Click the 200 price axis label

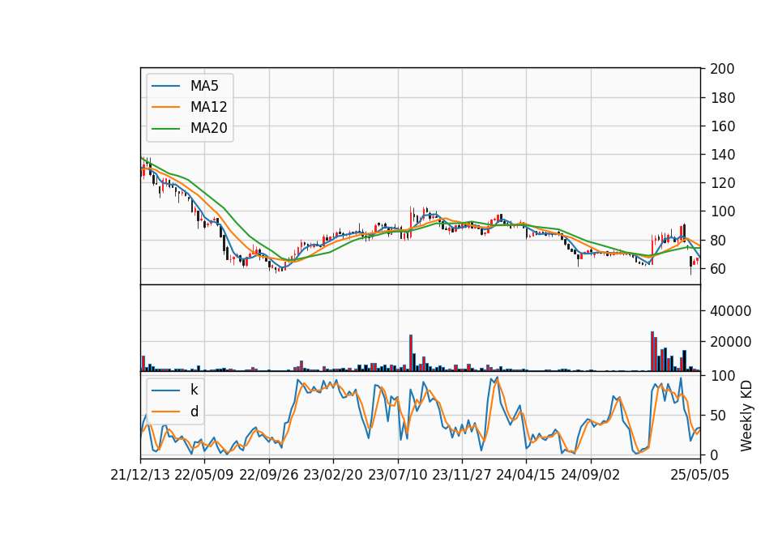pyautogui.click(x=722, y=69)
